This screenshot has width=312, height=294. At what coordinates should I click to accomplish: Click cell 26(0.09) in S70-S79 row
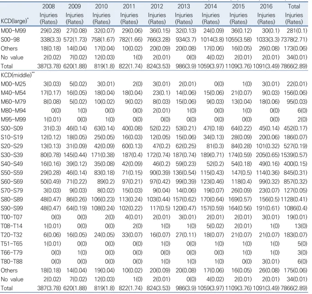tap(241, 190)
